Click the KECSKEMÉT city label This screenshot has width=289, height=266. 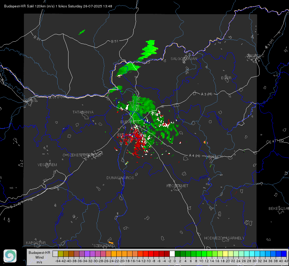pos(177,186)
